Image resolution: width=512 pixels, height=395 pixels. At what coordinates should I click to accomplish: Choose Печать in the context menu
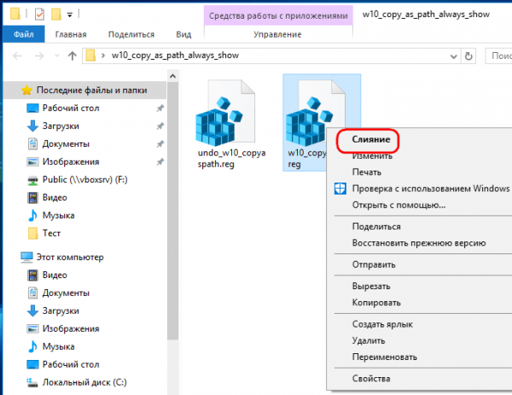pos(367,172)
